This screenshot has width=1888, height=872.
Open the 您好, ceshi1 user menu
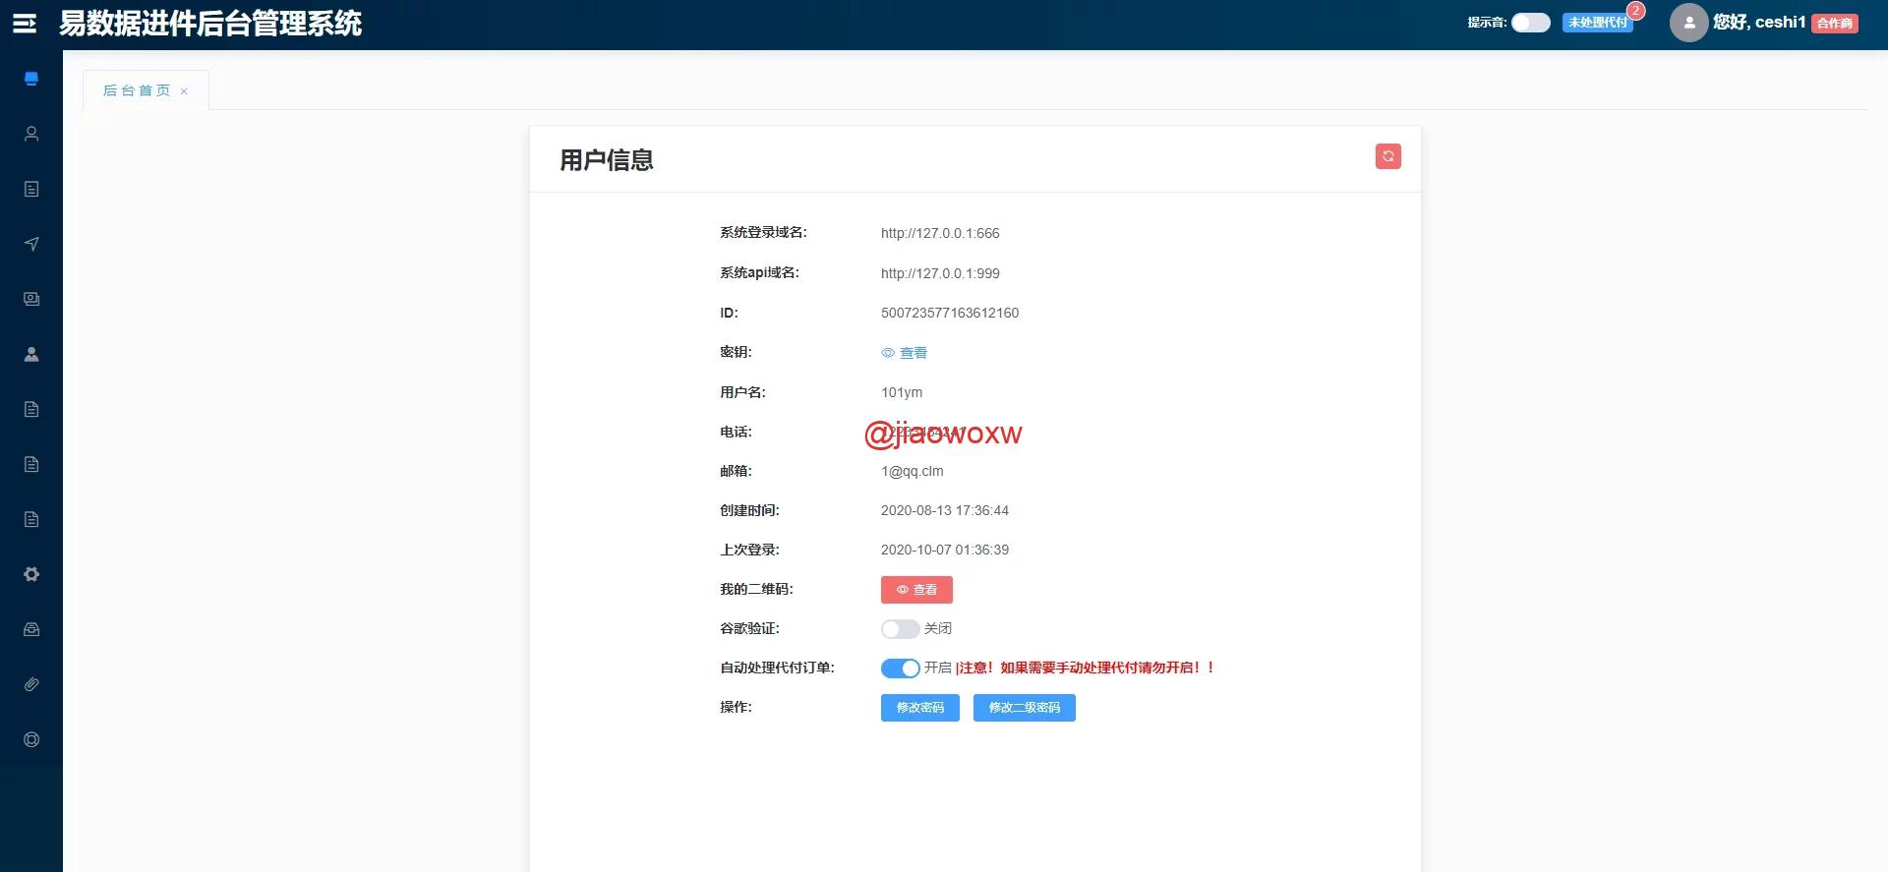[x=1758, y=23]
